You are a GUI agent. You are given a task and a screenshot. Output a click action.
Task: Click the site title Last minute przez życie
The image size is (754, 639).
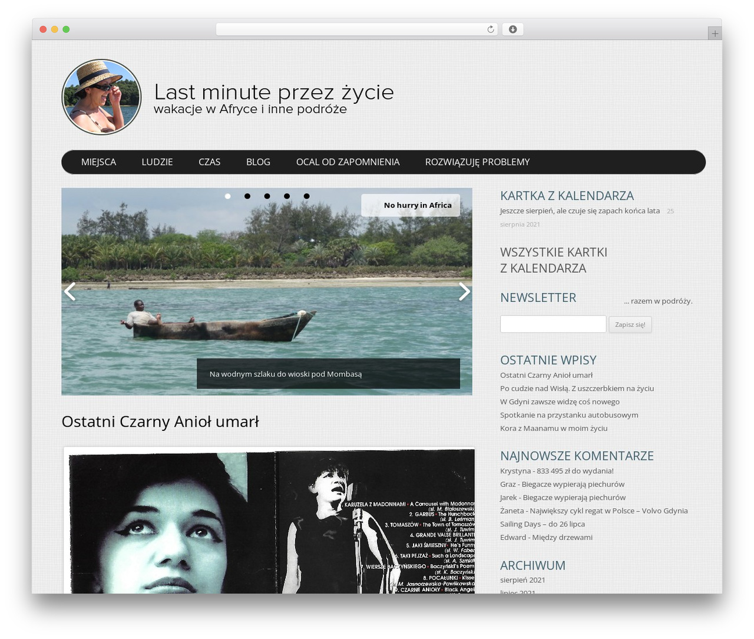[274, 92]
